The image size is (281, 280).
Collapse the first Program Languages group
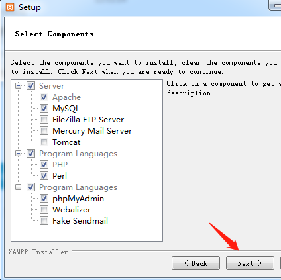click(19, 153)
